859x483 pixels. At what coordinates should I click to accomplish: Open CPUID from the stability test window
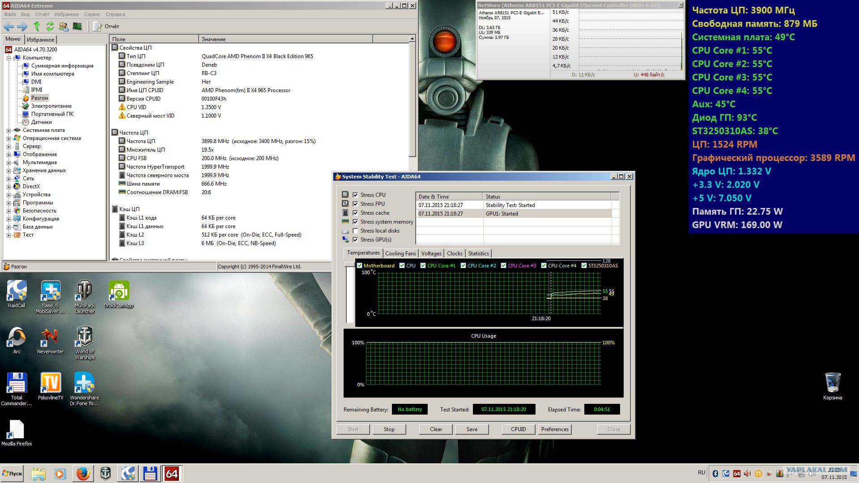click(x=518, y=429)
